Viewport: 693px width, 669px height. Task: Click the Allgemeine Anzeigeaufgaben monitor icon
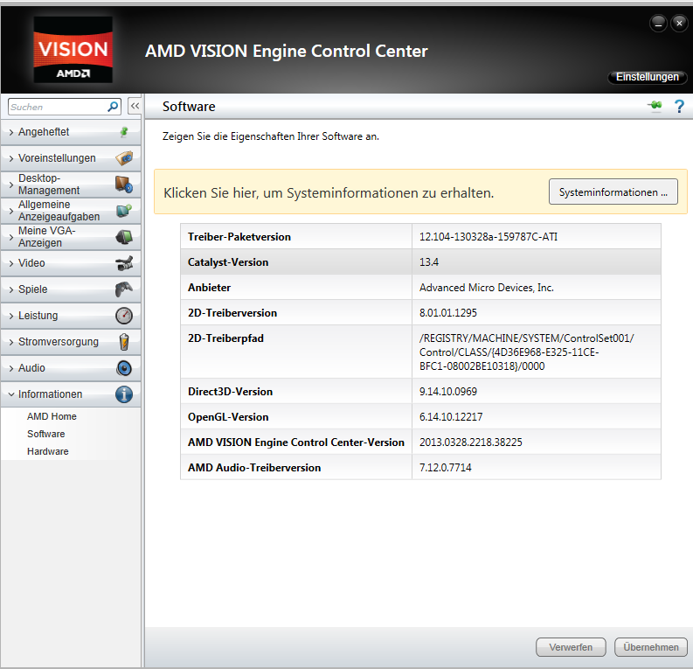[124, 211]
